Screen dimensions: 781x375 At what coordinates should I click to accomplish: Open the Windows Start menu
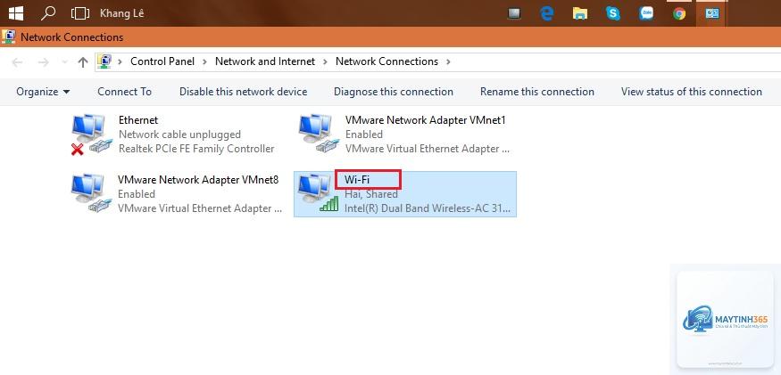[x=16, y=13]
